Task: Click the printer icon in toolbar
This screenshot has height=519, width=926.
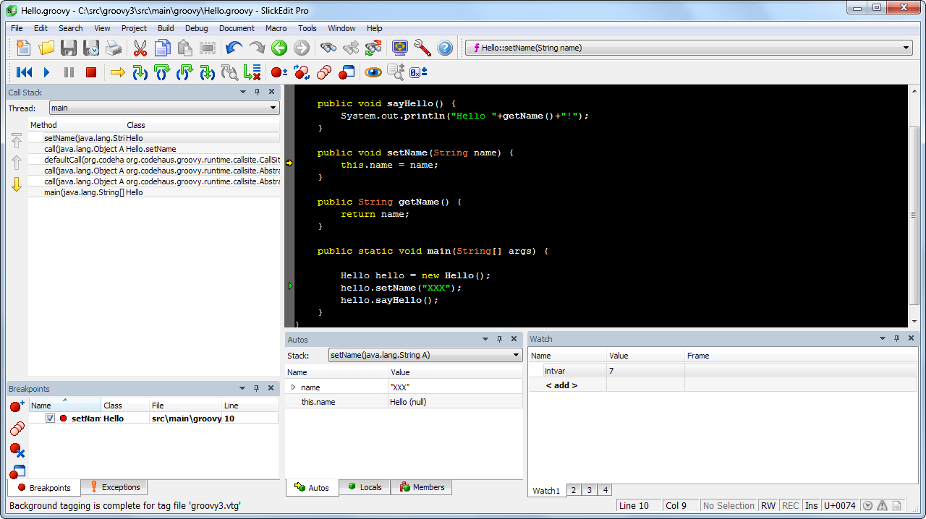Action: tap(114, 48)
